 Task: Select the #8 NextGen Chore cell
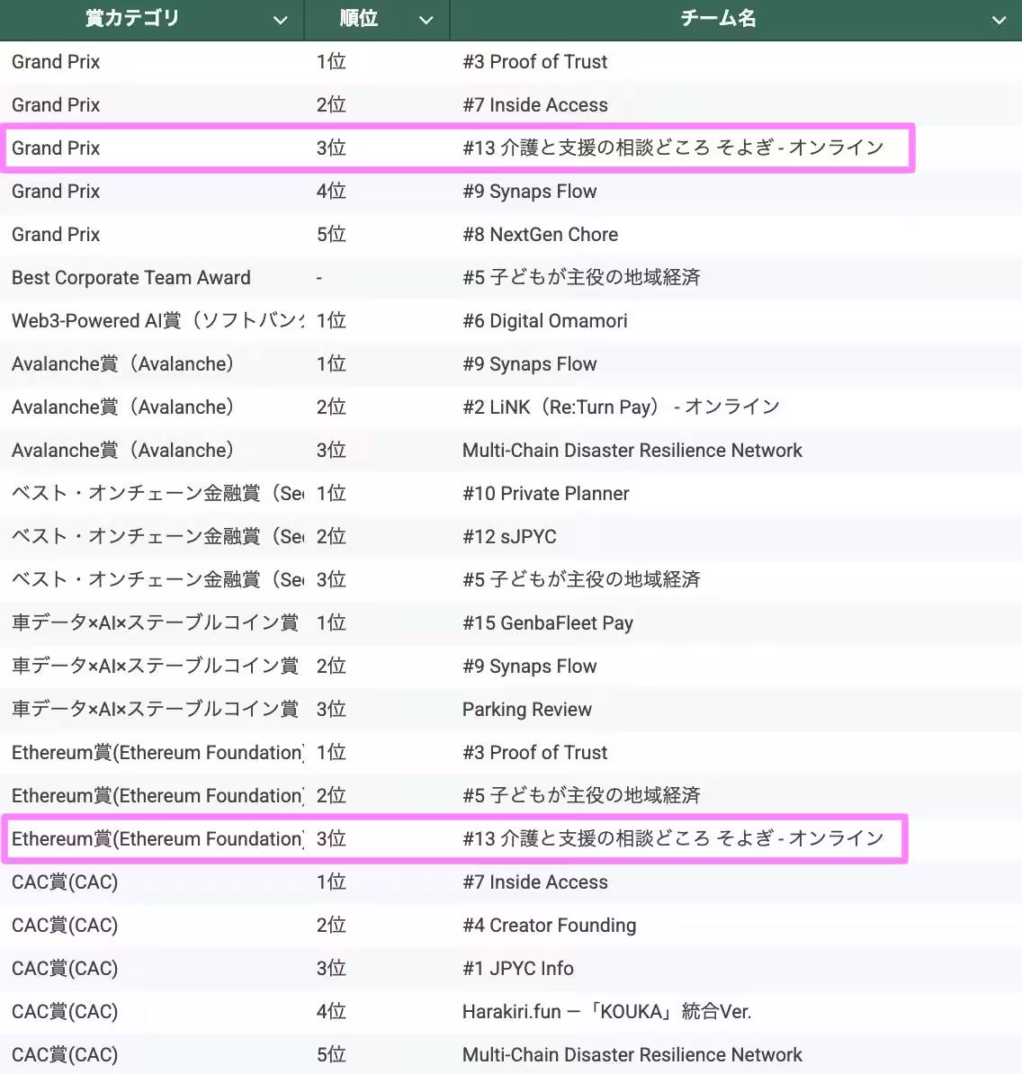pos(540,235)
